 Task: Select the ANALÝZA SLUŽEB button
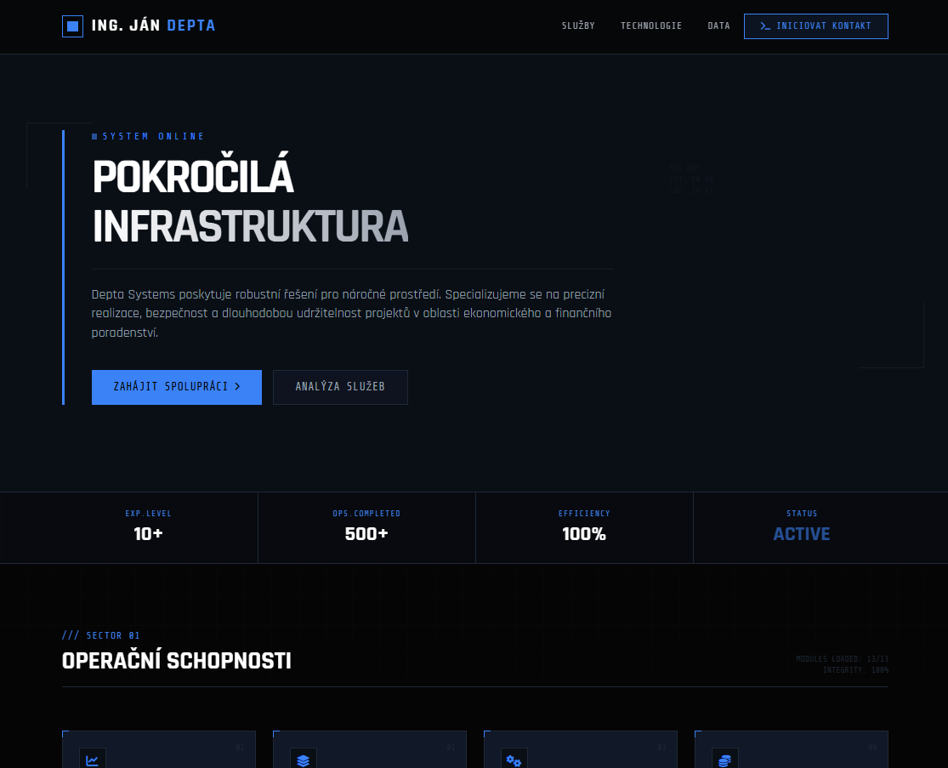click(340, 387)
